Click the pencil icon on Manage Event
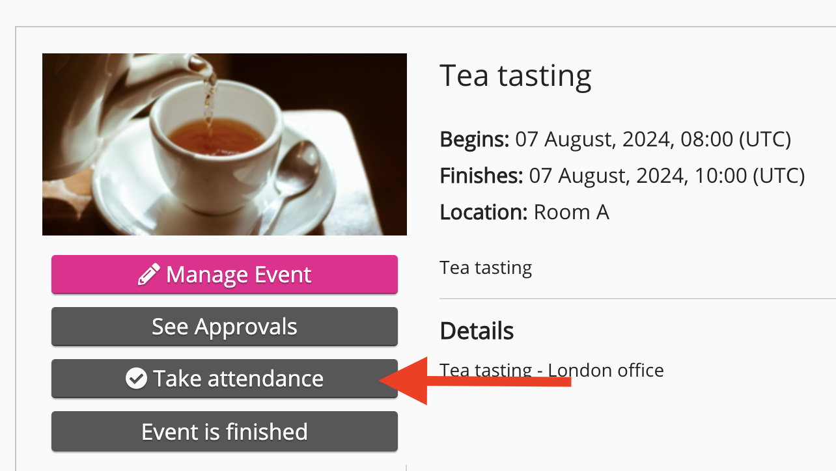Screen dimensions: 836x471 tap(148, 275)
